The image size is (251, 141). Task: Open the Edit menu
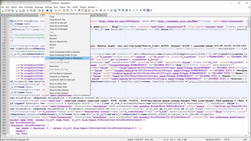[x=7, y=7]
